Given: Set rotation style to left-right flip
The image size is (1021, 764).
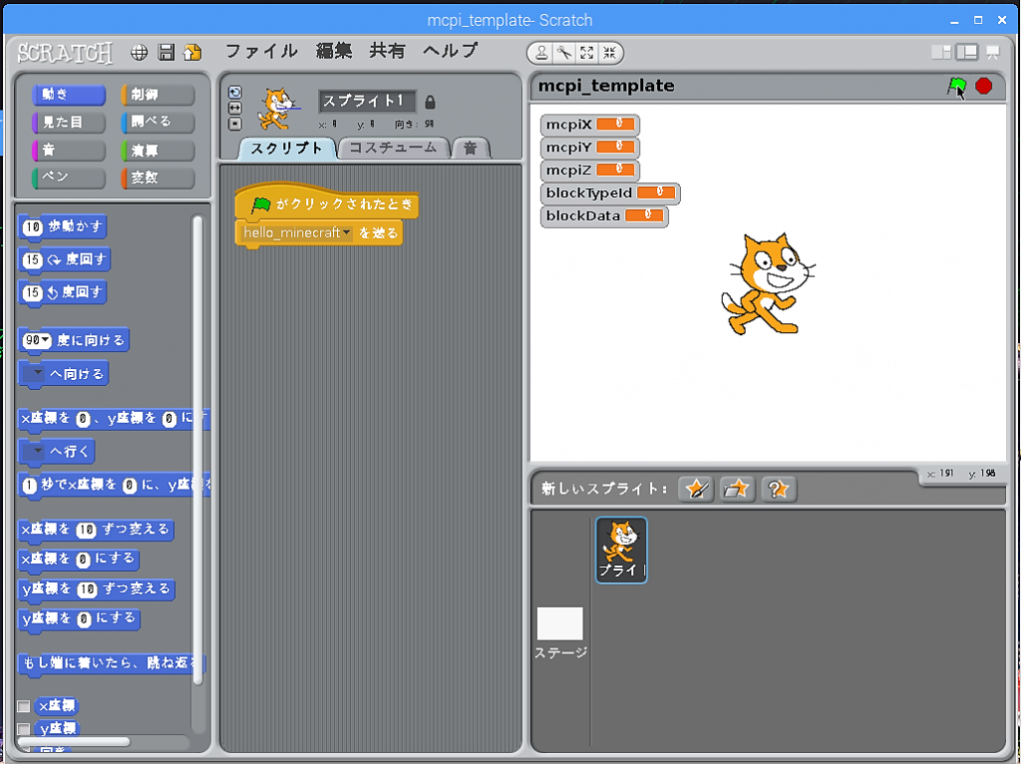Looking at the screenshot, I should click(235, 108).
